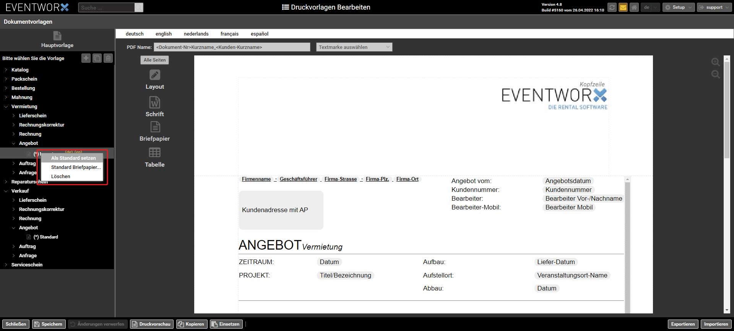Select the Briefpapier icon
The height and width of the screenshot is (331, 734).
154,127
